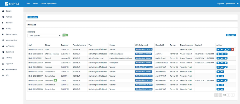
Task: Click the New lead button
Action: (33, 17)
